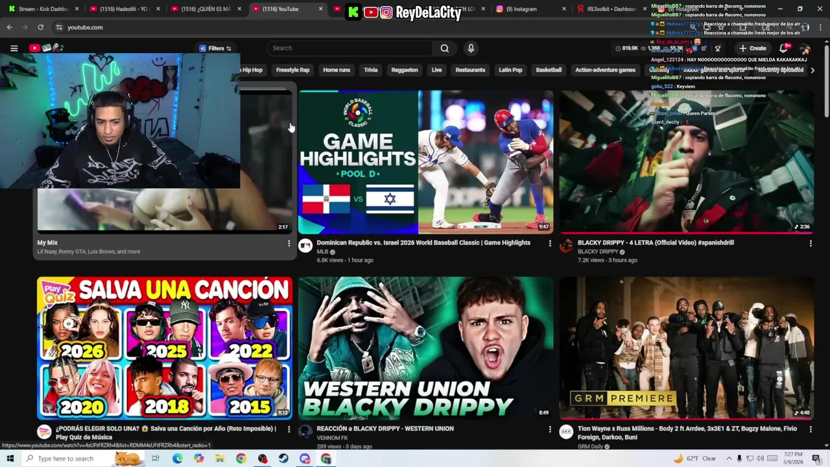The height and width of the screenshot is (467, 830).
Task: Click the YouTube logo home link
Action: [47, 48]
